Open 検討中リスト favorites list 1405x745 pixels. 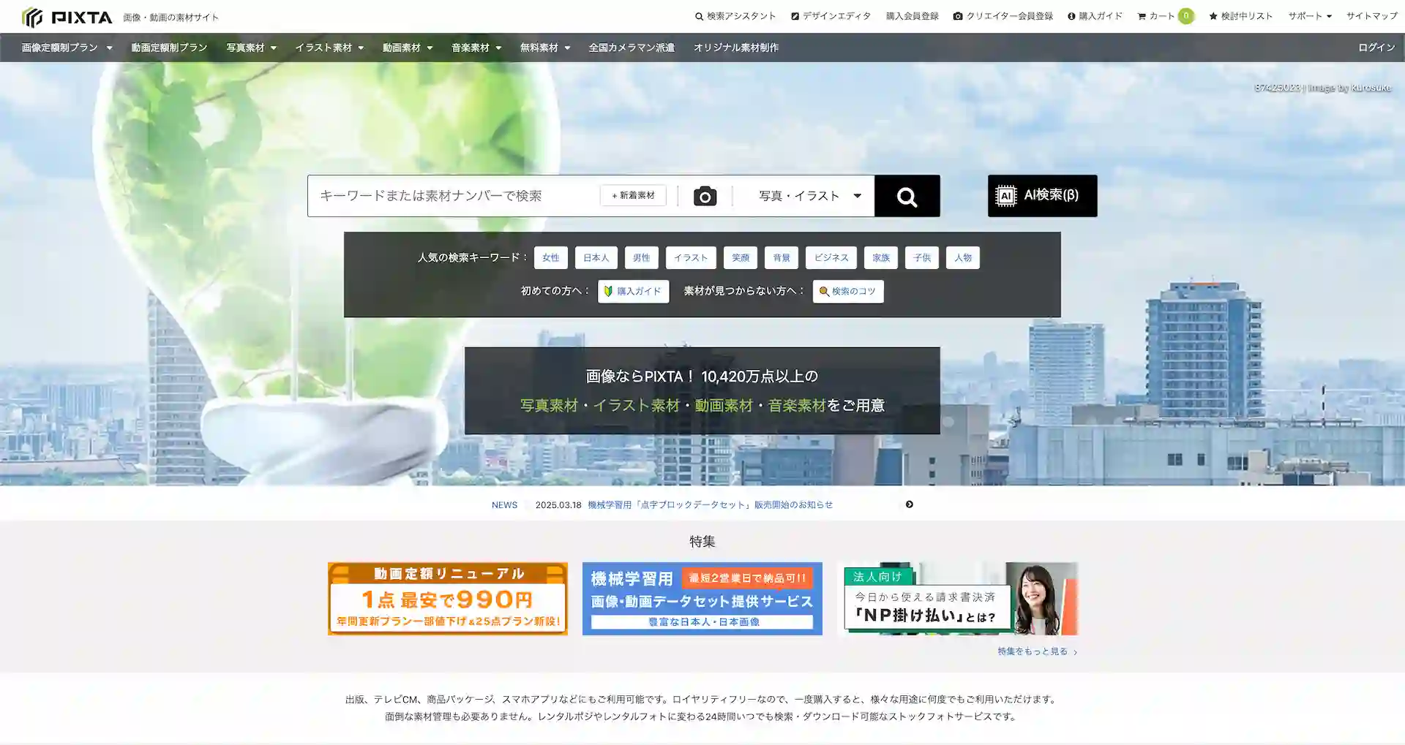[x=1241, y=16]
